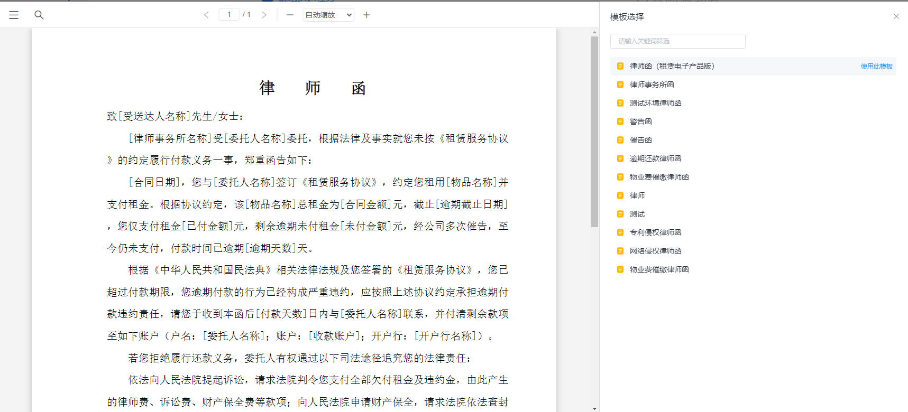The height and width of the screenshot is (412, 908).
Task: Go to next page arrow
Action: (x=264, y=15)
